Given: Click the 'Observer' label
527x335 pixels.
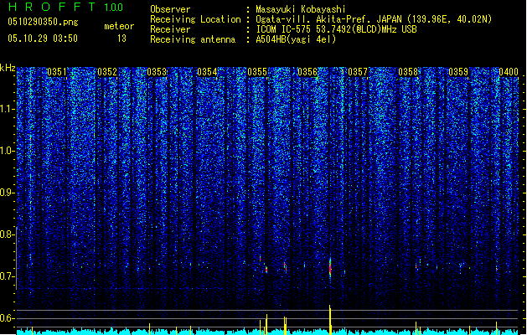Looking at the screenshot, I should [x=170, y=9].
